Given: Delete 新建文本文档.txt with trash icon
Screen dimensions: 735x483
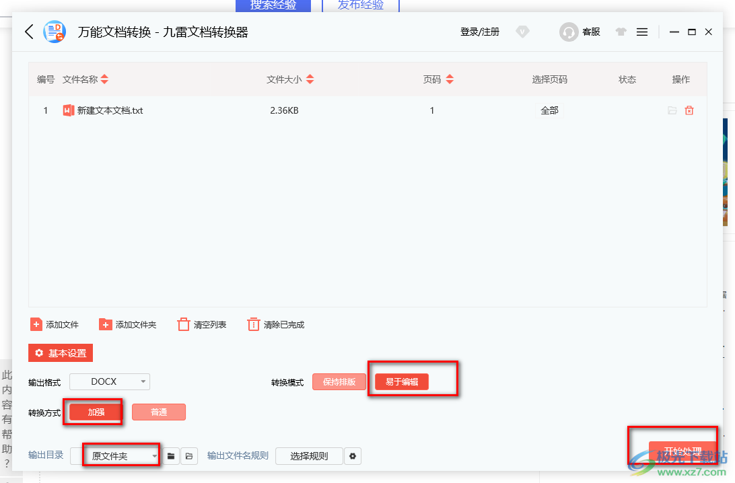Looking at the screenshot, I should tap(689, 110).
